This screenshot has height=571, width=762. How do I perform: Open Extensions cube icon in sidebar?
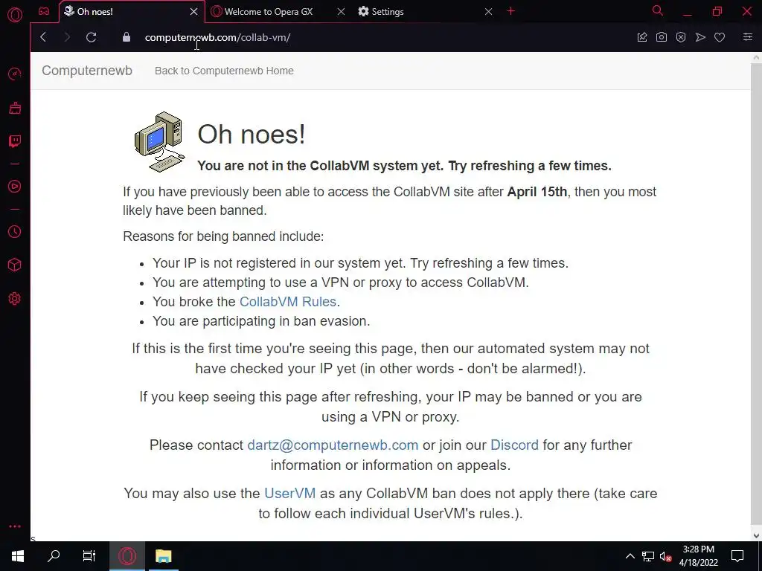[15, 265]
